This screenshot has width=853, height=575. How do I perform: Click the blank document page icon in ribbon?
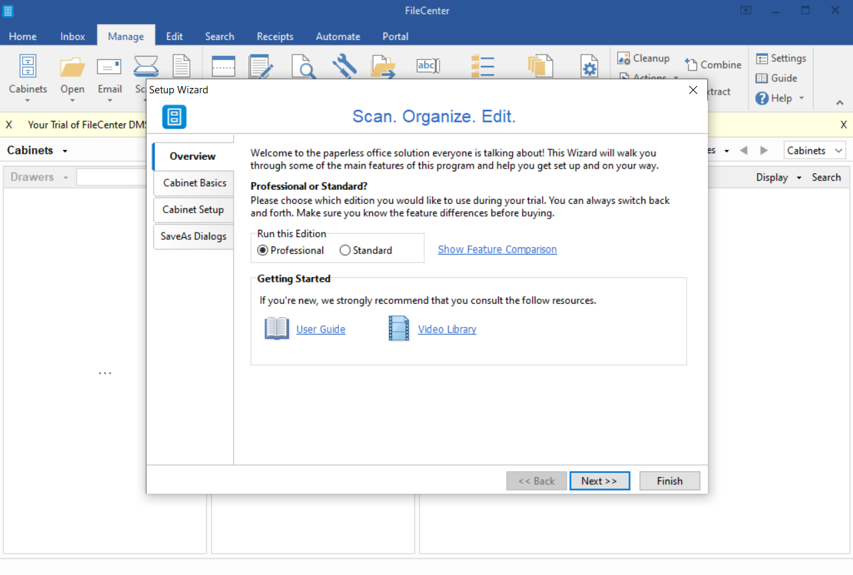181,67
